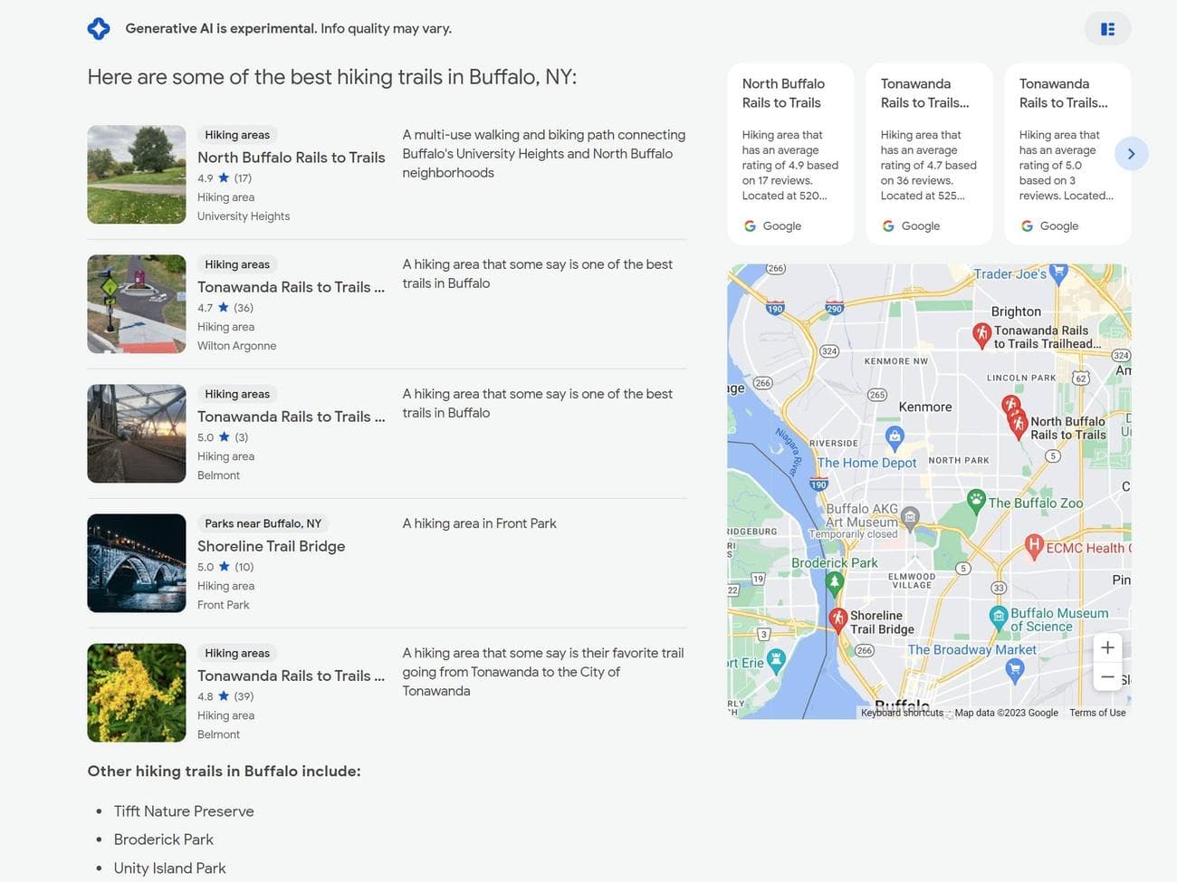Open the North Buffalo Rails thumbnail photo
1177x882 pixels.
click(137, 175)
